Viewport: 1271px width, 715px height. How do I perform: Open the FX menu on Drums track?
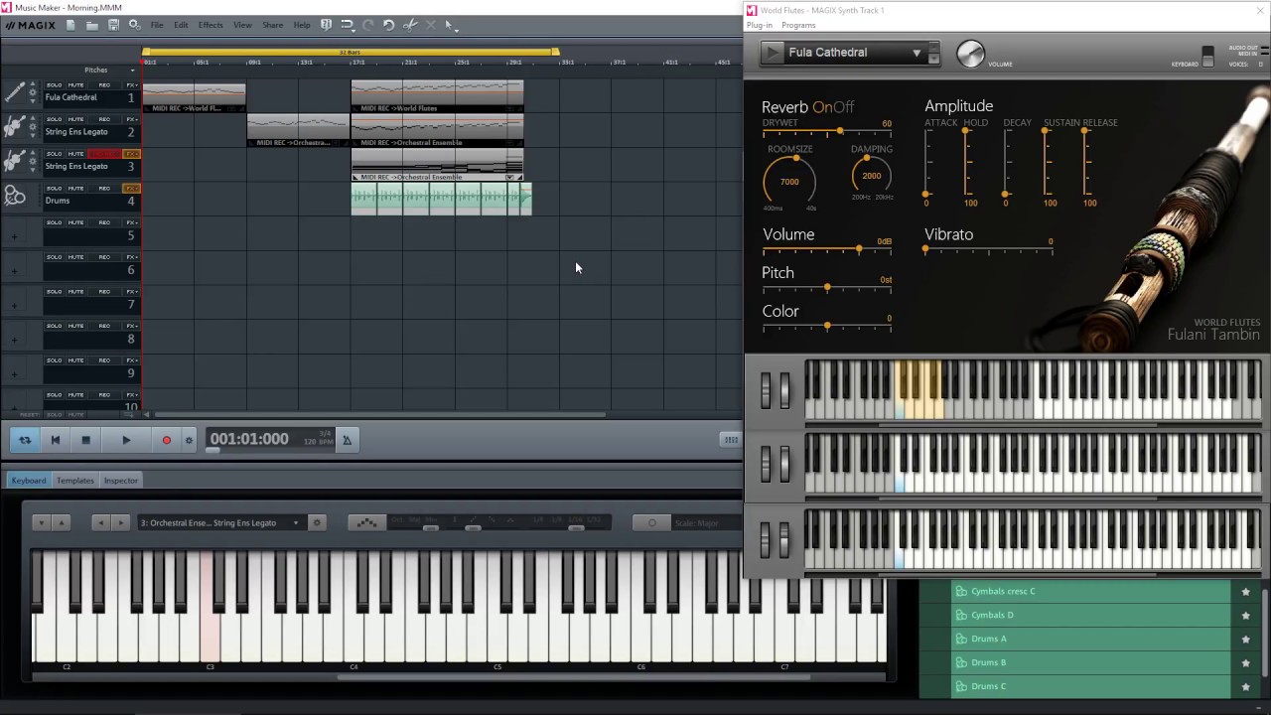pos(131,189)
